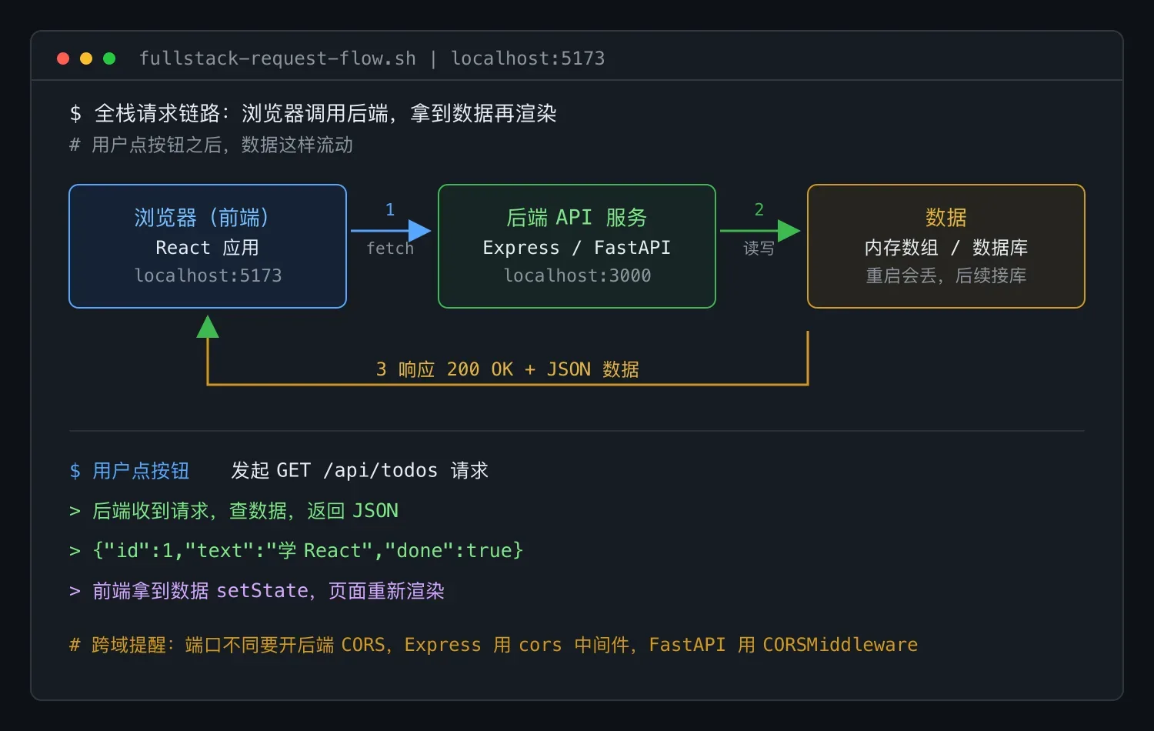Select the "后端 API 服务" box title
The width and height of the screenshot is (1154, 731).
point(577,218)
